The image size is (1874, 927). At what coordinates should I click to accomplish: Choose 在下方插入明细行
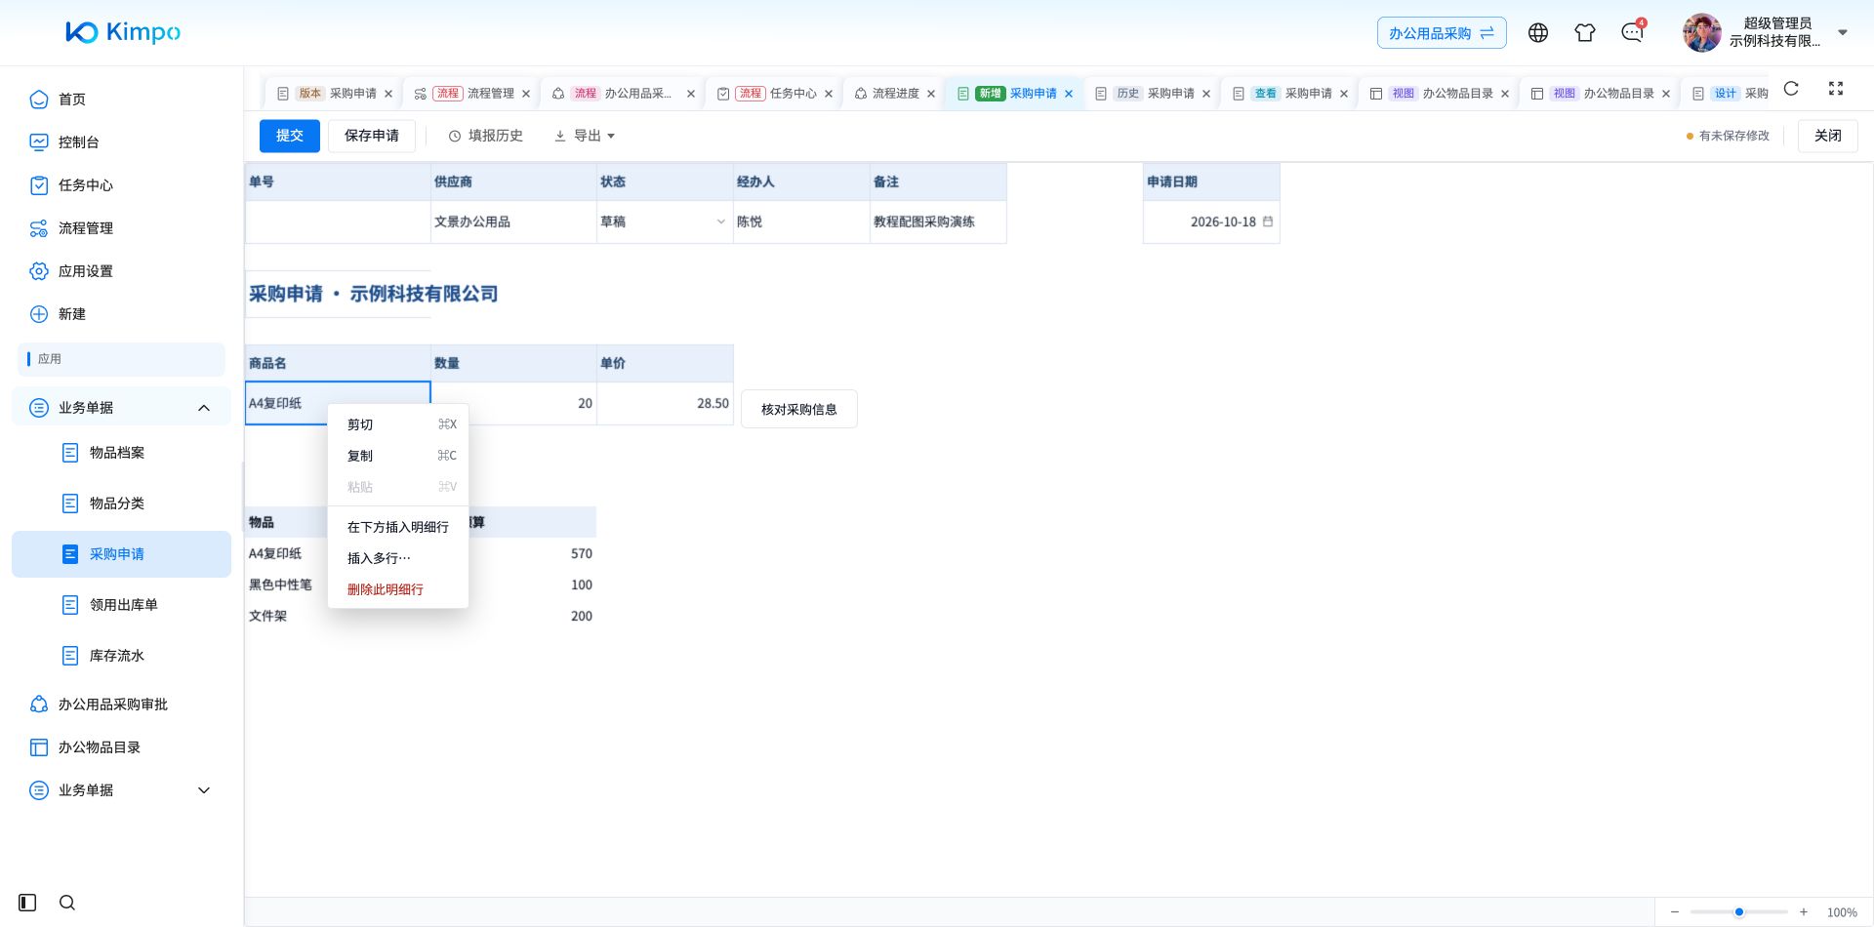(x=398, y=527)
